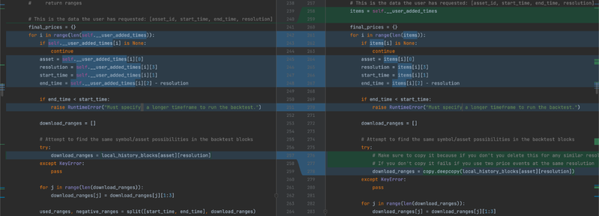Image resolution: width=599 pixels, height=216 pixels.
Task: Click 'end_time = items[i][2] - resolution' line
Action: click(x=410, y=83)
